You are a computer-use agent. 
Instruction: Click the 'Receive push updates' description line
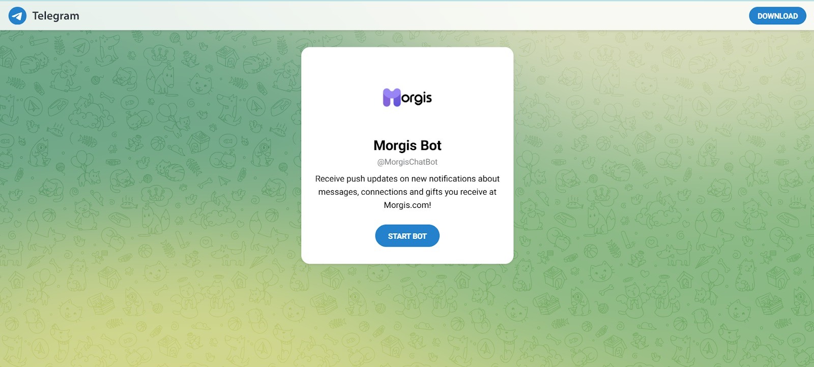point(407,179)
